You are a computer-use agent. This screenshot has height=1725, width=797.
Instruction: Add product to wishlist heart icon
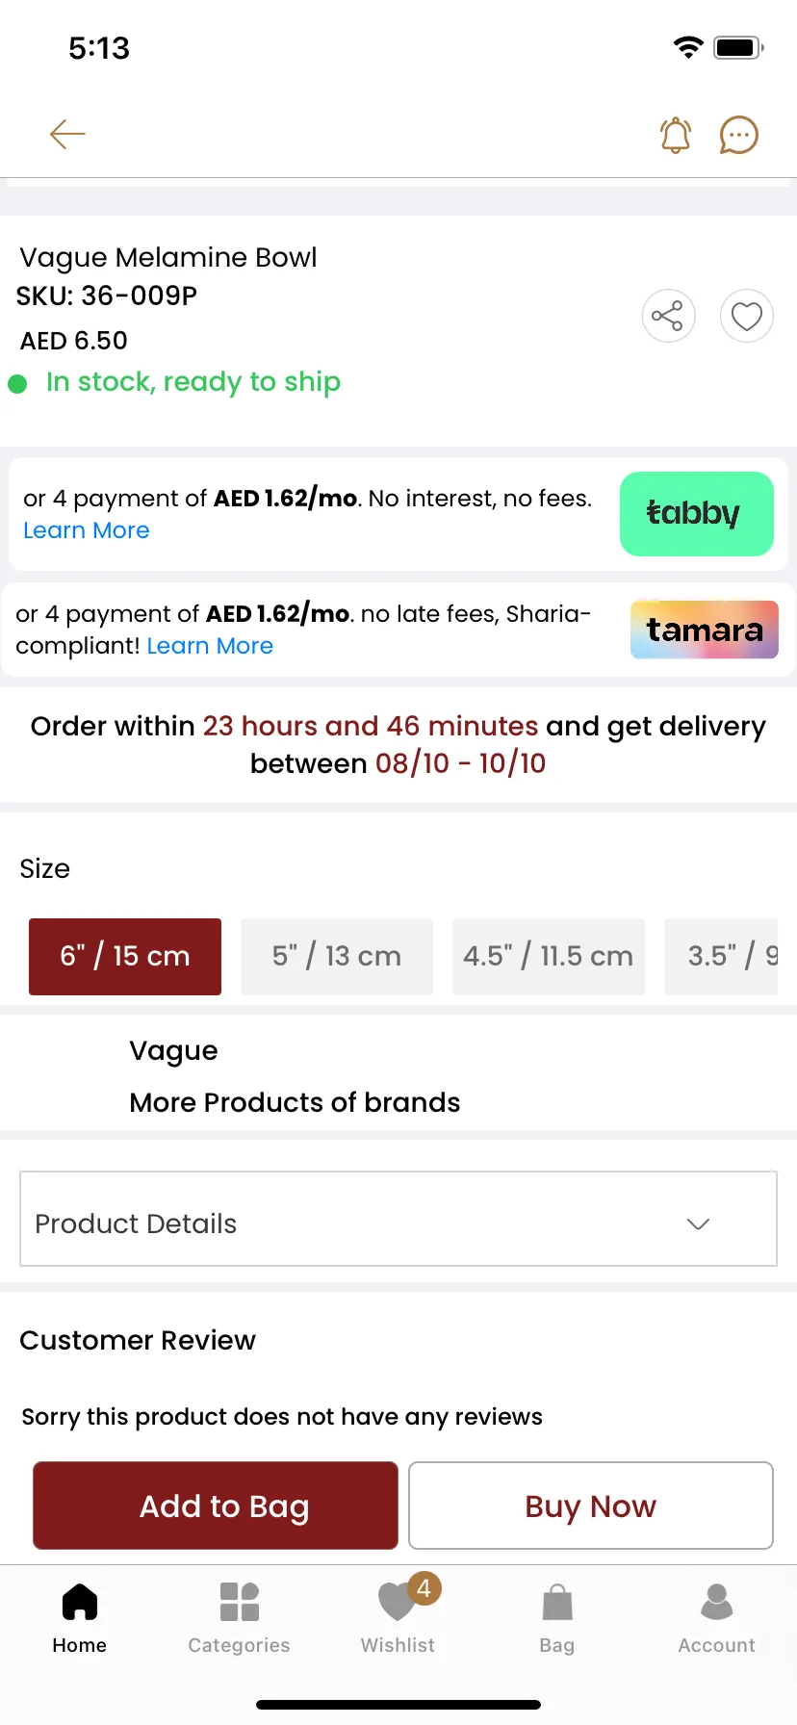tap(747, 316)
